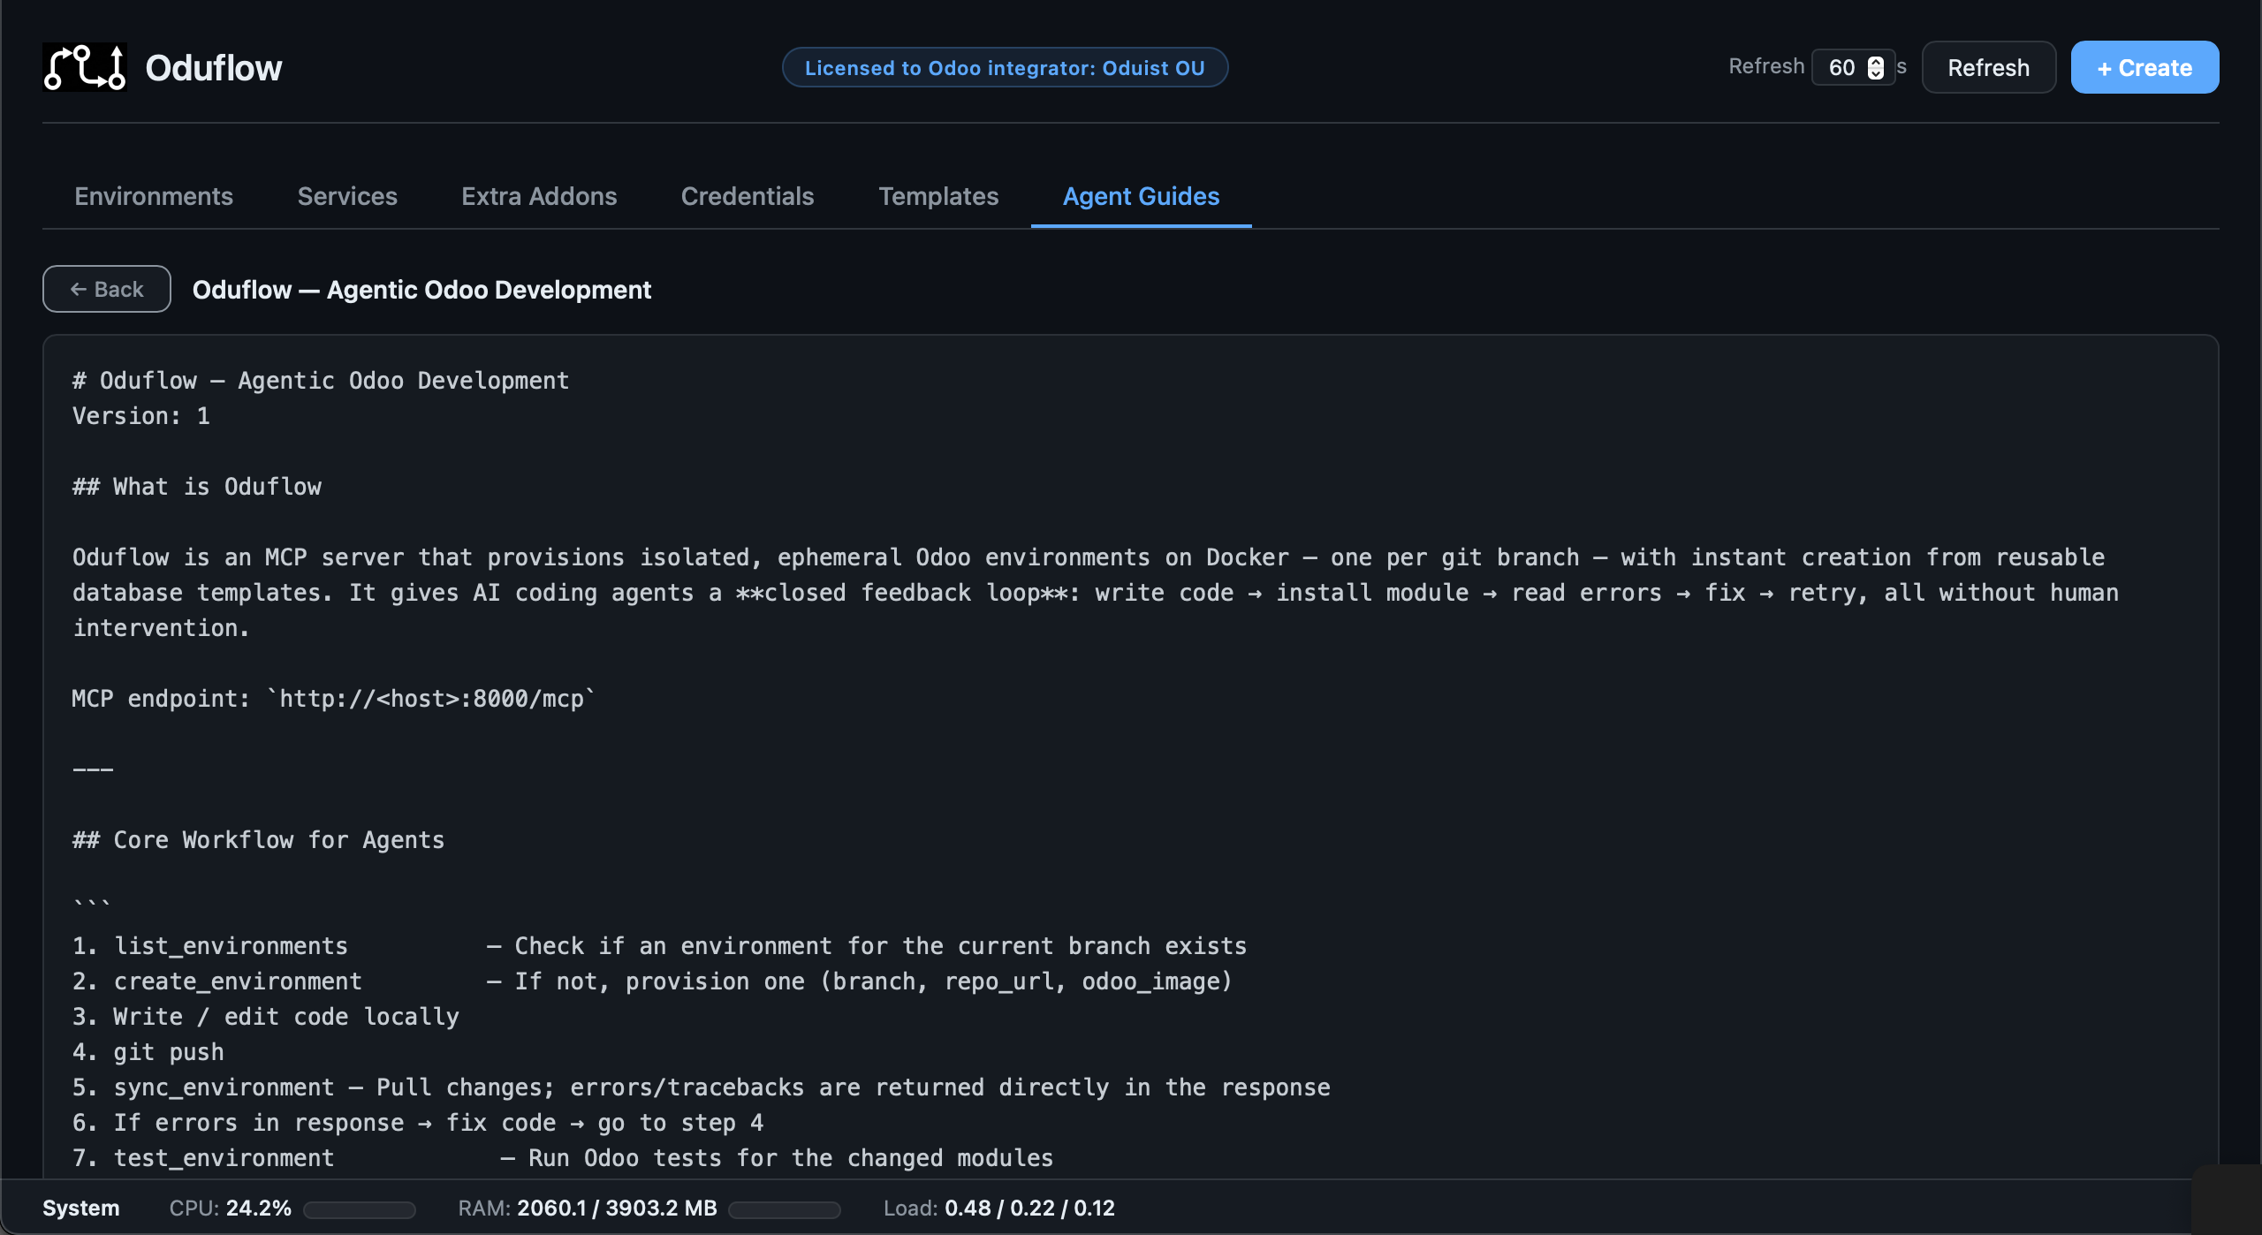The width and height of the screenshot is (2262, 1235).
Task: Open the Templates tab
Action: 938,196
